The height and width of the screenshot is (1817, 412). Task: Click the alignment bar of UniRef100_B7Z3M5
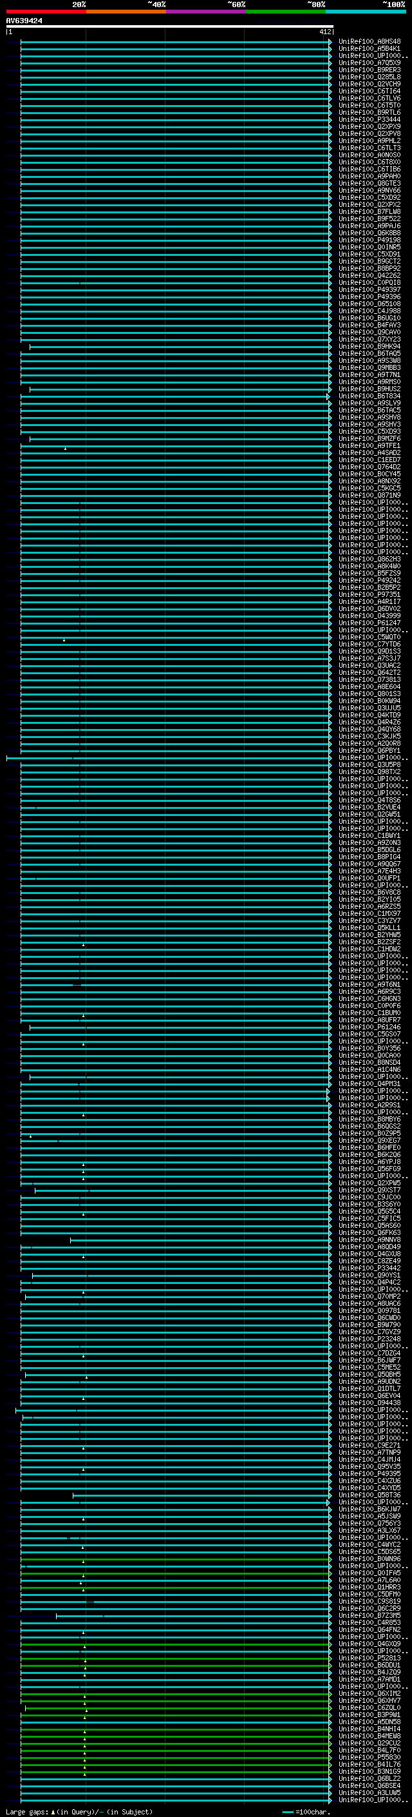pyautogui.click(x=194, y=1615)
